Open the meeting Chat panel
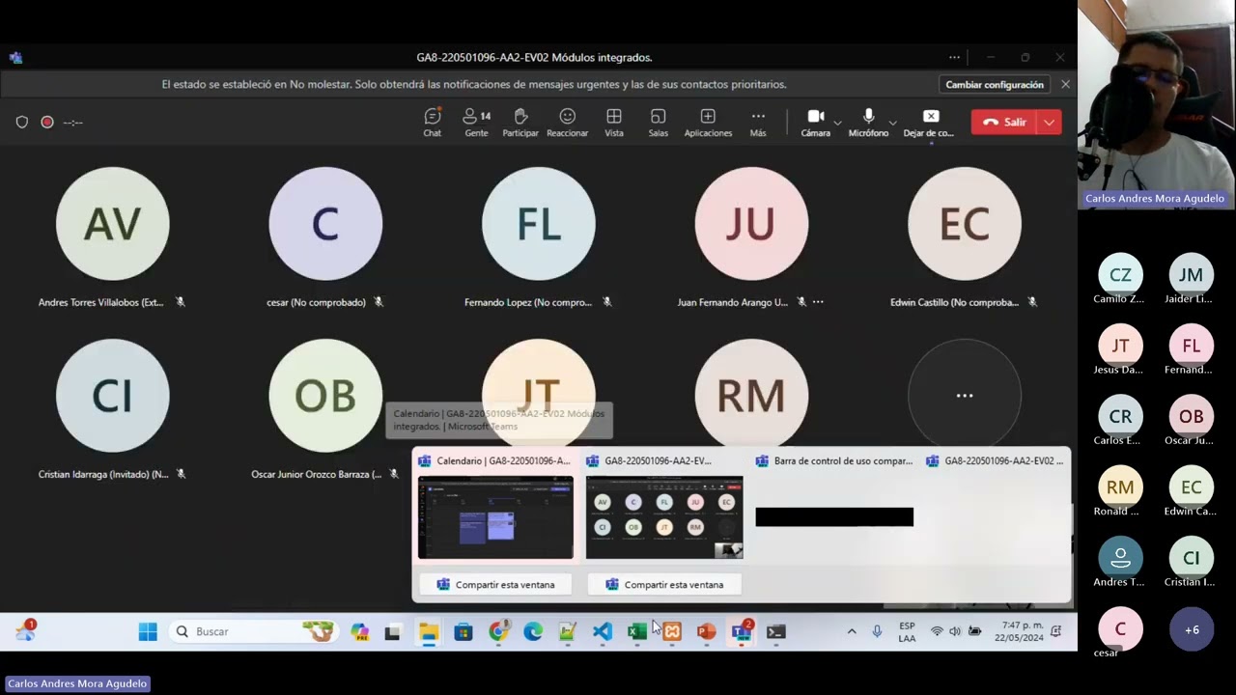Viewport: 1236px width, 695px height. point(433,123)
